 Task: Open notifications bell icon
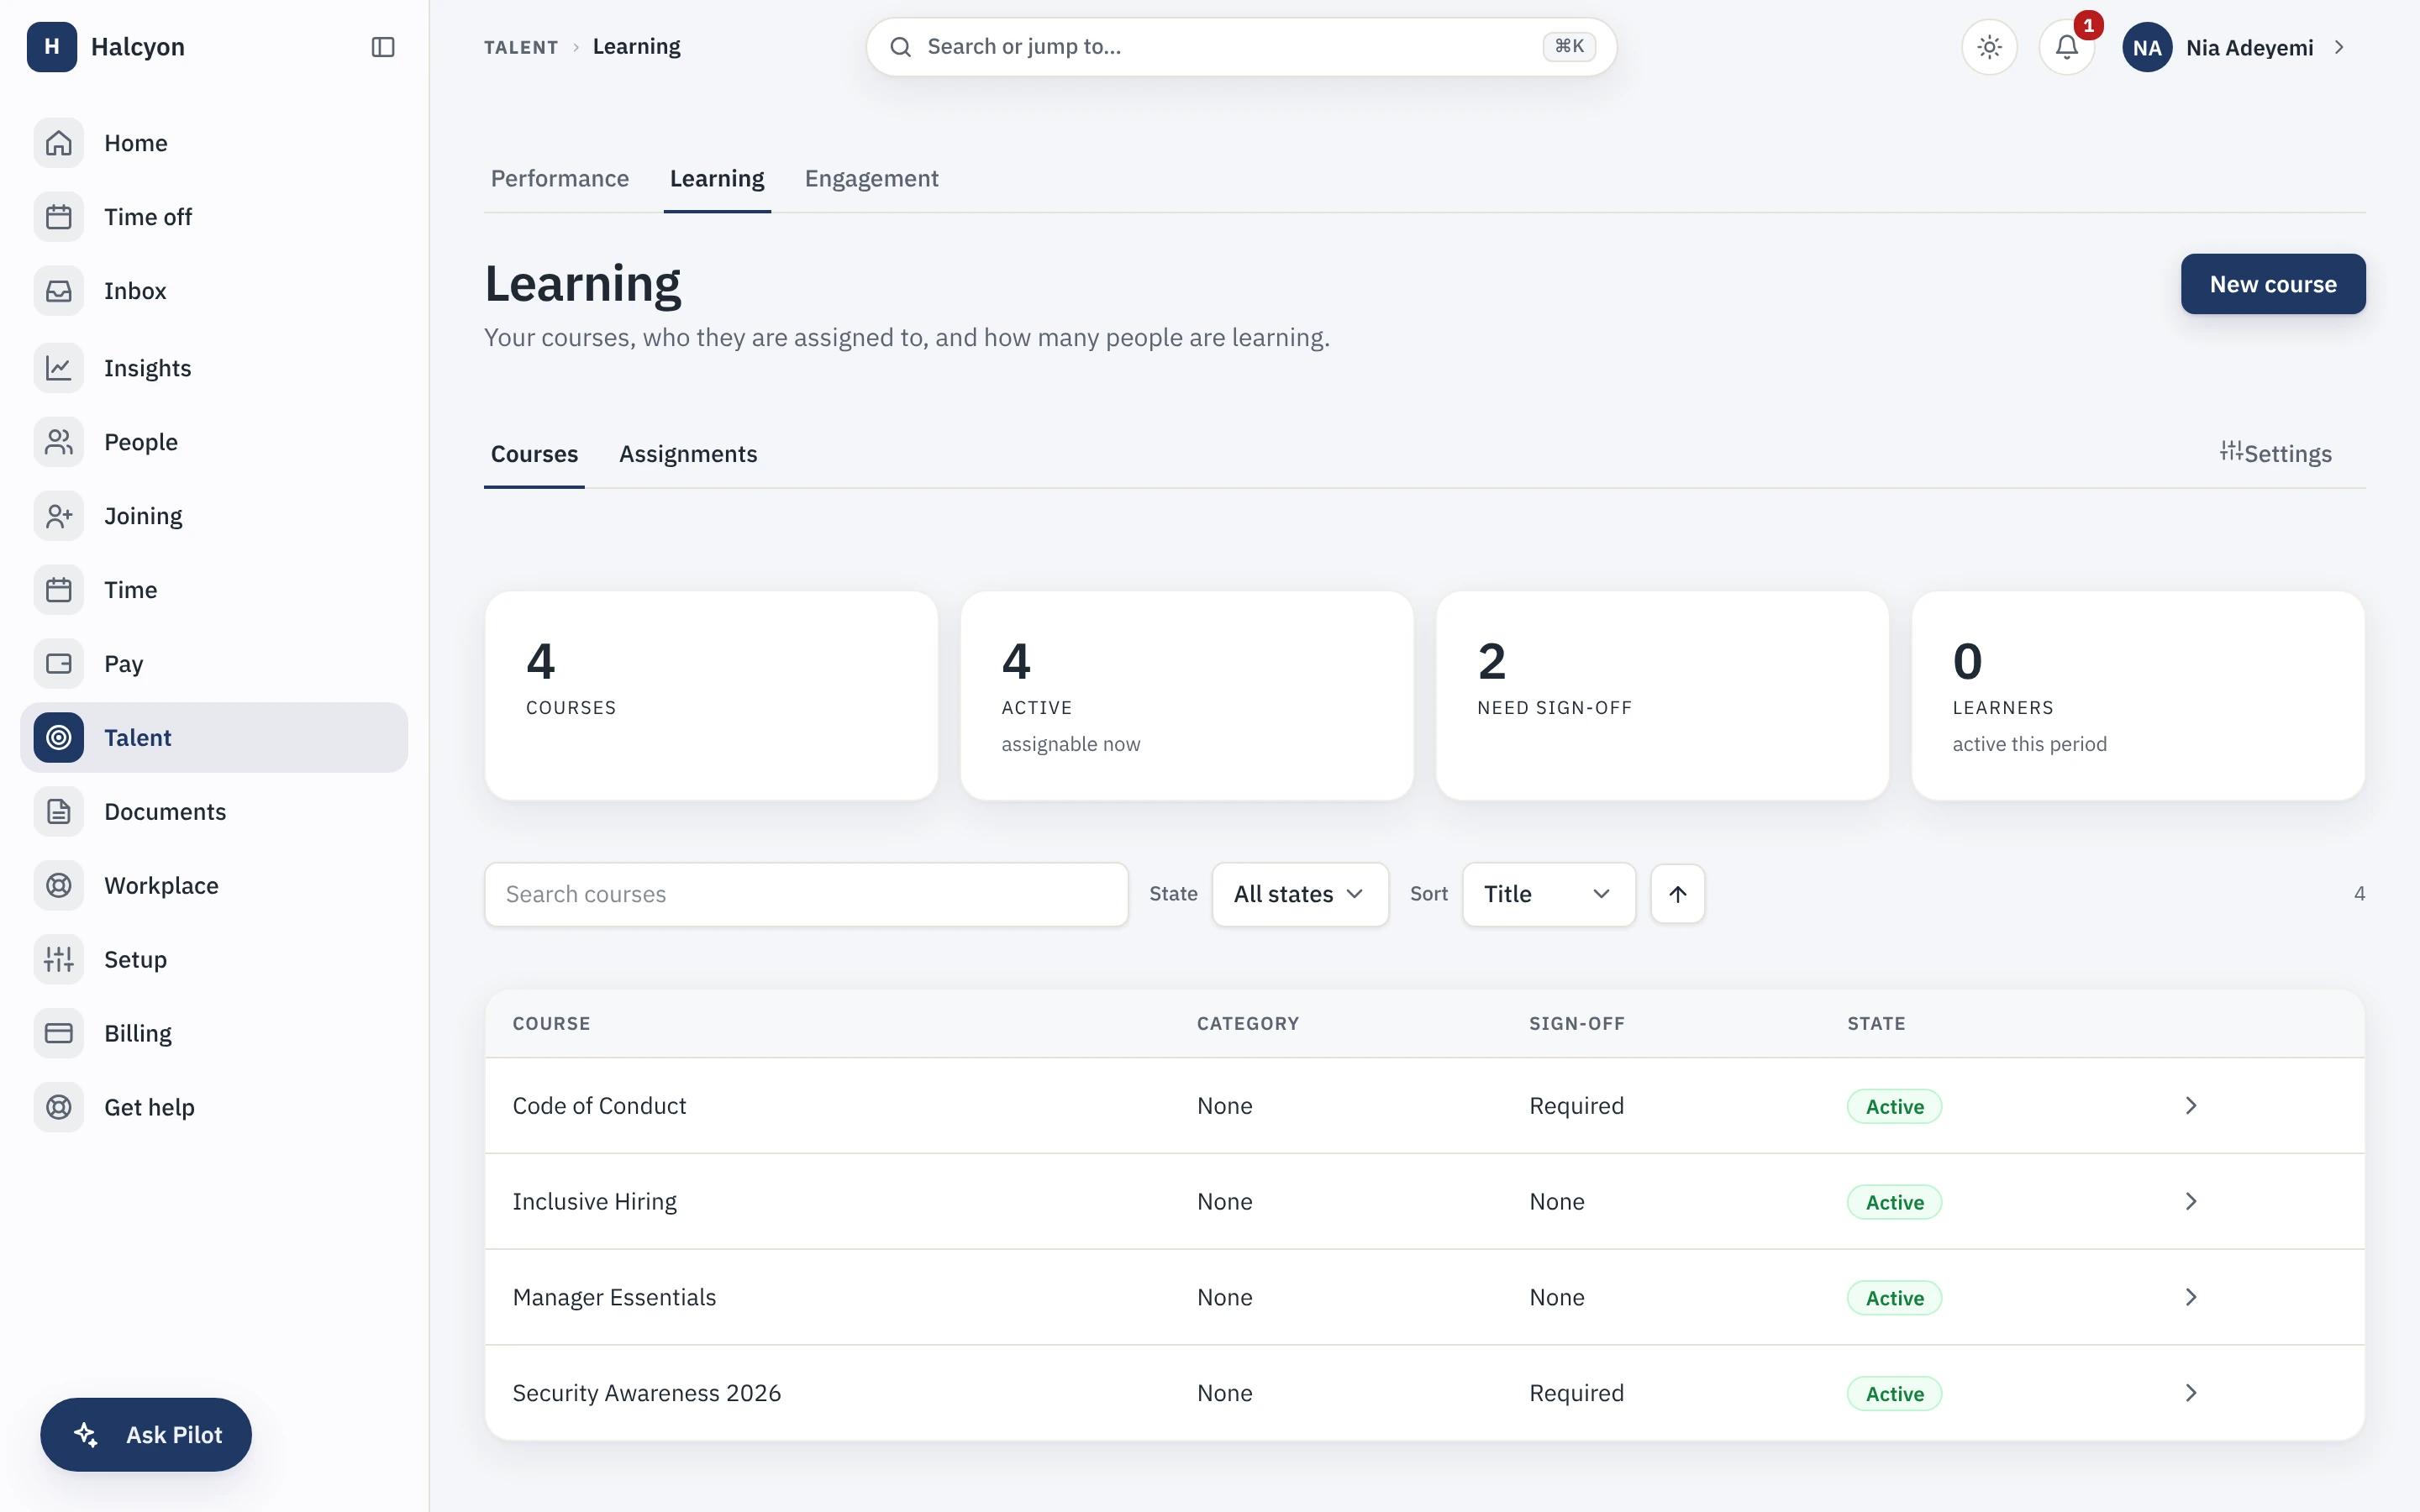(x=2066, y=47)
